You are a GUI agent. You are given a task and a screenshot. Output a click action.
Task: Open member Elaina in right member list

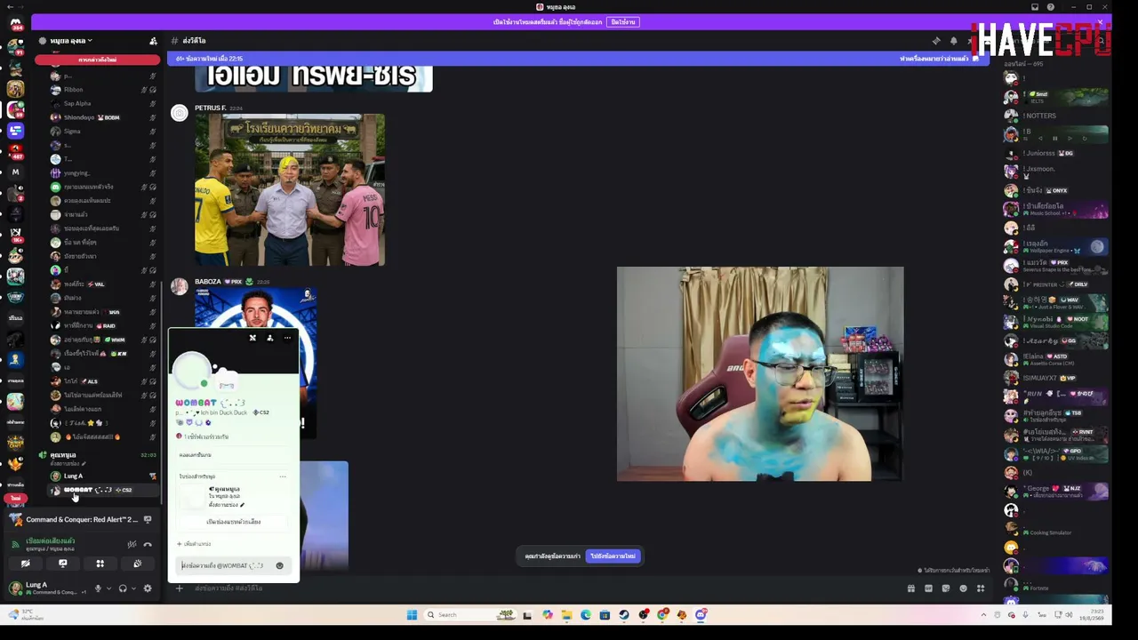[1056, 359]
